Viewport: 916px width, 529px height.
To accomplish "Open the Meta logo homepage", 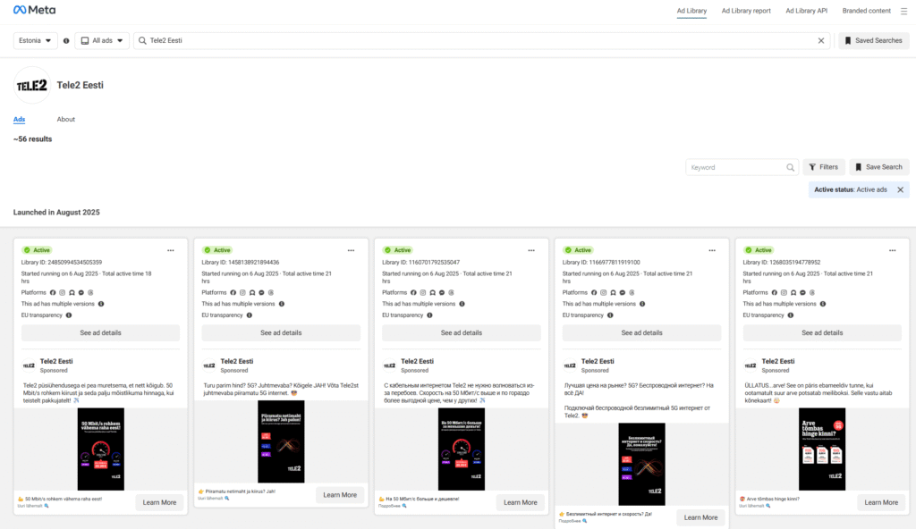I will pyautogui.click(x=35, y=10).
